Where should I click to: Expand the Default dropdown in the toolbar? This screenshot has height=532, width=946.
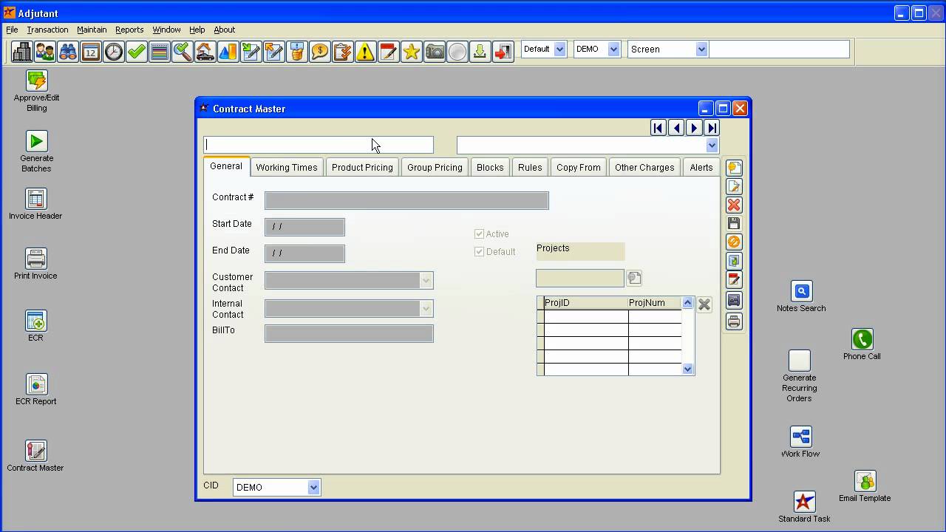point(559,49)
